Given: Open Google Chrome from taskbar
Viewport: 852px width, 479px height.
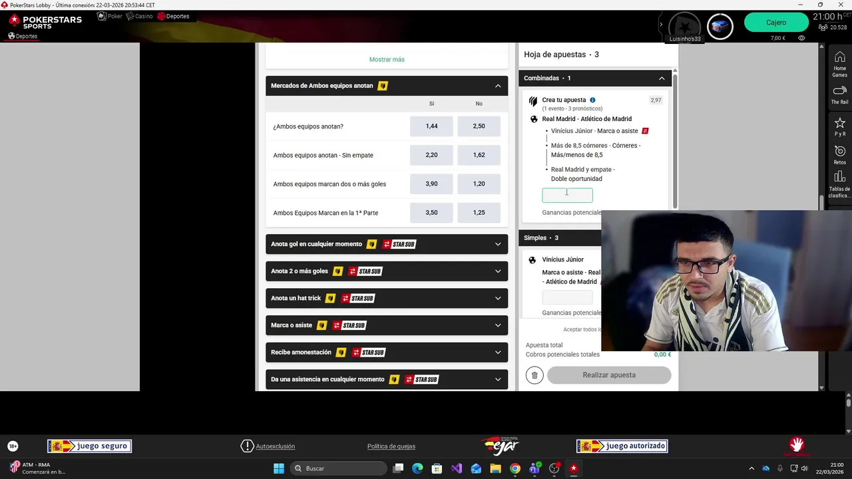Looking at the screenshot, I should 515,468.
